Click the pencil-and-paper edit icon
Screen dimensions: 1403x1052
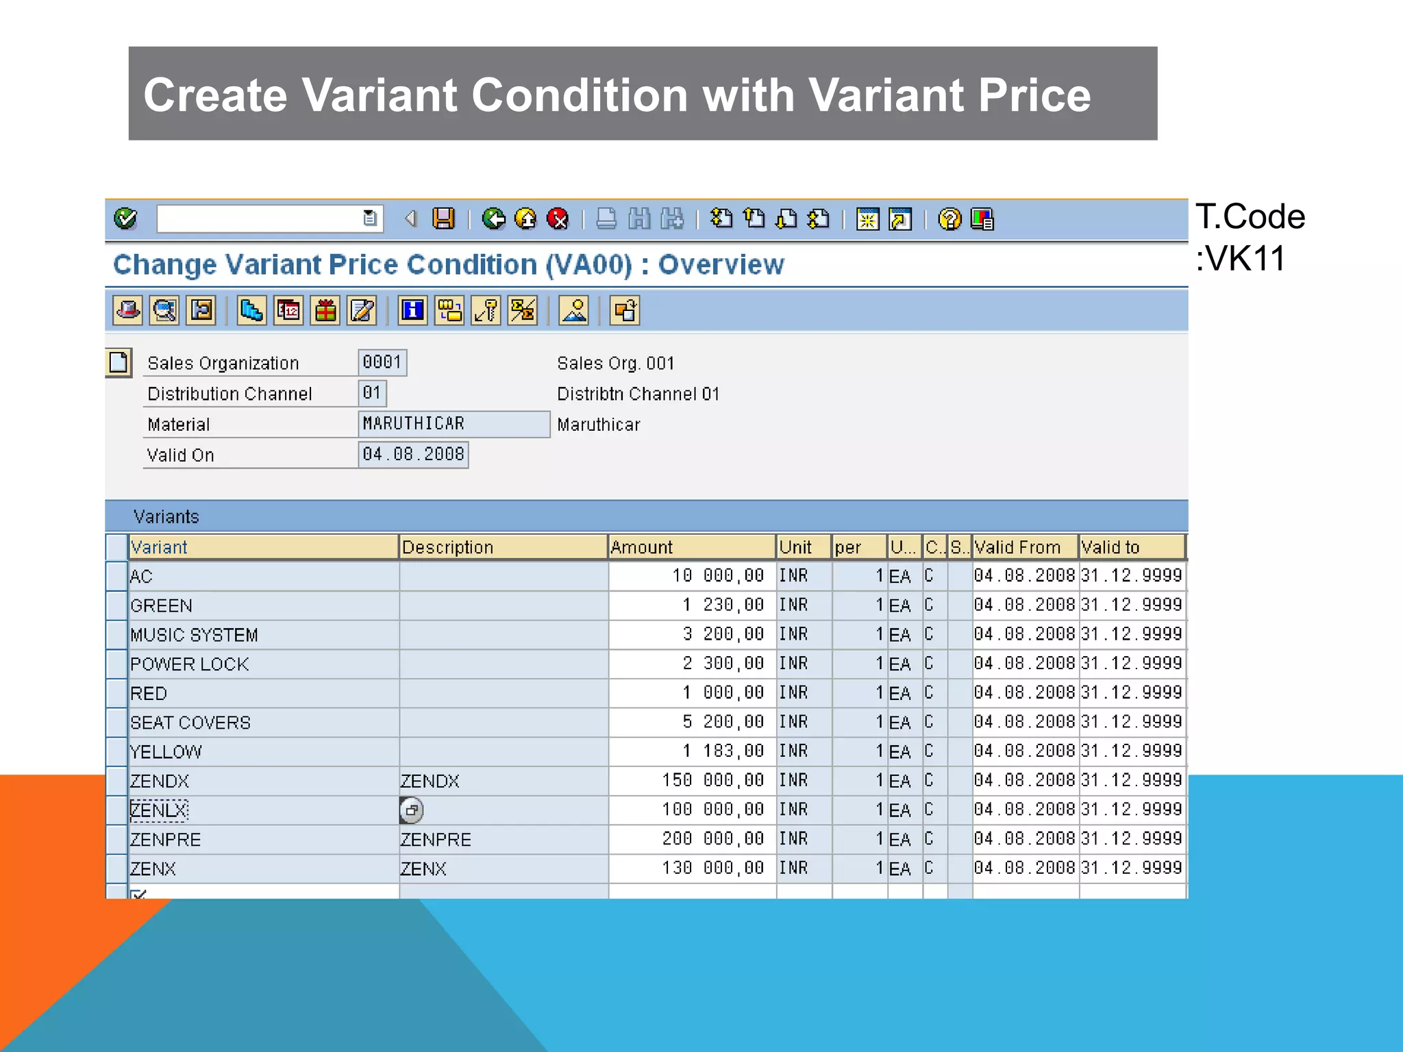362,311
